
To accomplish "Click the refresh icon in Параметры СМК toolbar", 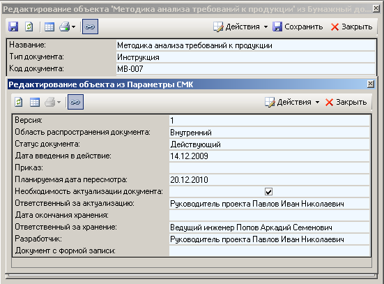I will 19,102.
